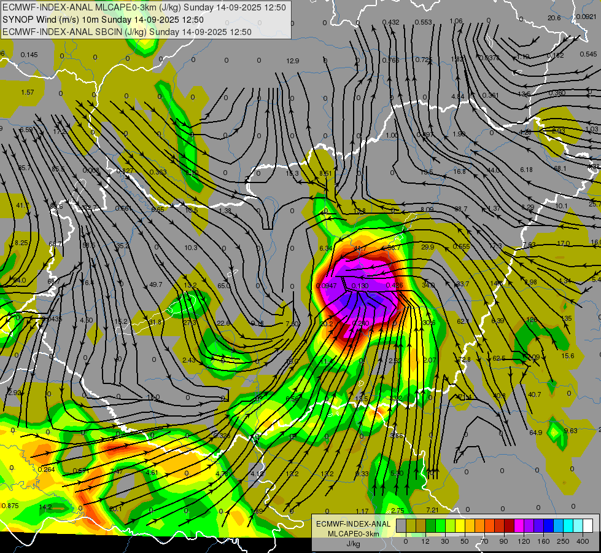Image resolution: width=601 pixels, height=553 pixels.
Task: Click the legend tick label 0
Action: pos(406,541)
